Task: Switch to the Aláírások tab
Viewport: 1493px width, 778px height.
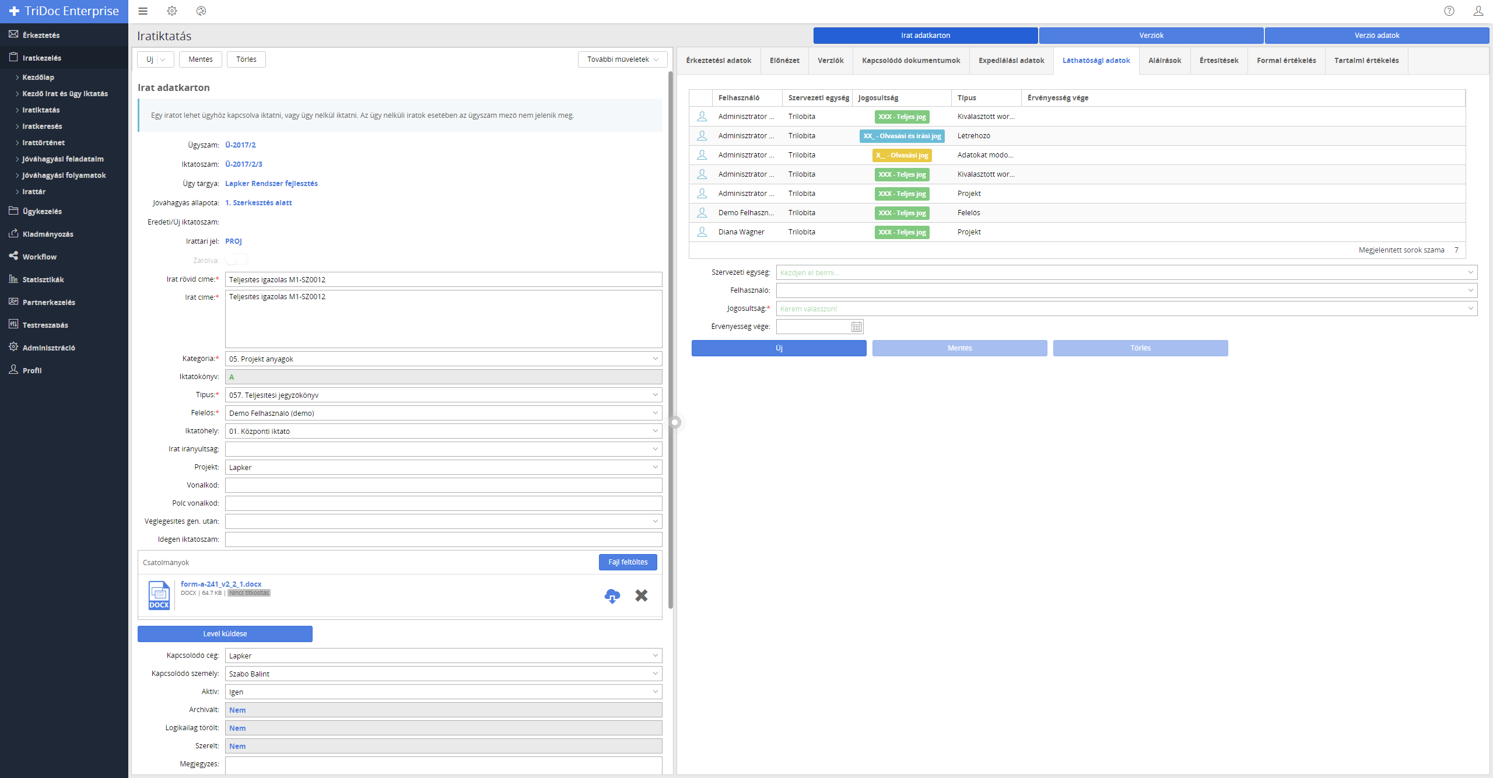Action: coord(1164,61)
